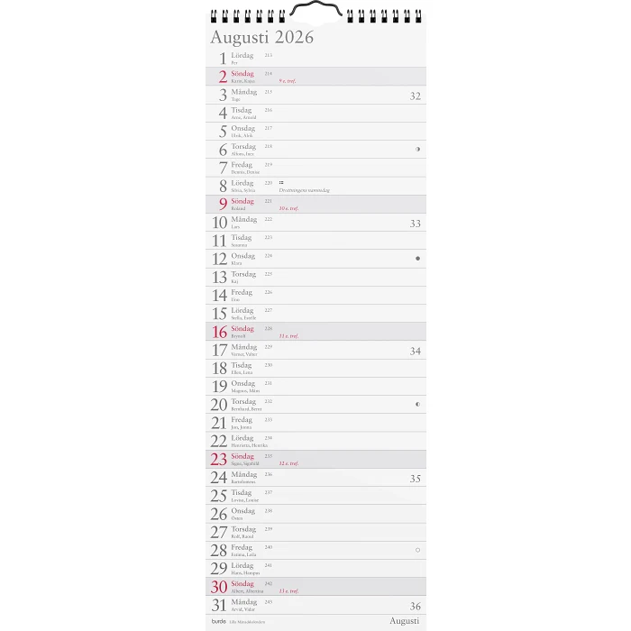Select date 31 at the bottom
The image size is (631, 631).
tap(219, 605)
